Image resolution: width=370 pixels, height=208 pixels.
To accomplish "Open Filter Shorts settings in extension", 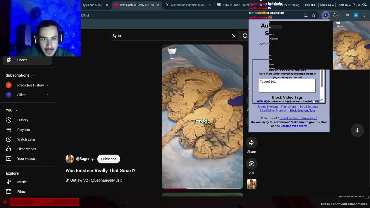I will point(289,107).
